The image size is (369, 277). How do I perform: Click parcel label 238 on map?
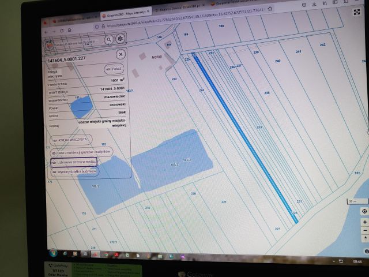pyautogui.click(x=266, y=93)
